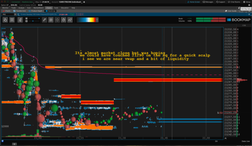Click the 21261.00 last price readout
This screenshot has height=146, width=252.
coord(63,14)
